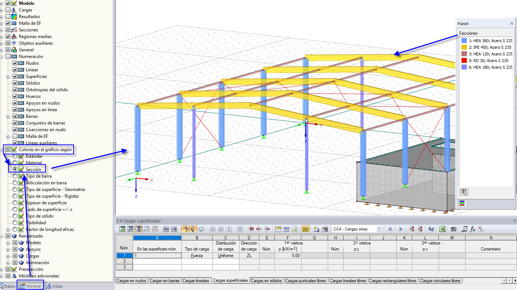
Task: Toggle the Huecos numbering checkbox
Action: click(x=15, y=96)
